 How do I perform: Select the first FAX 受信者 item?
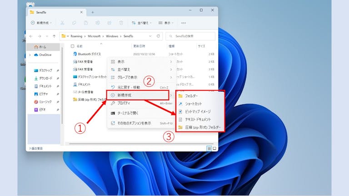[83, 62]
